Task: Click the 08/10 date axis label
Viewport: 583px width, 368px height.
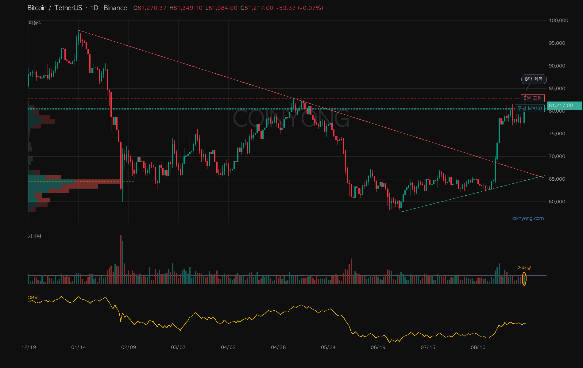Action: (x=478, y=347)
